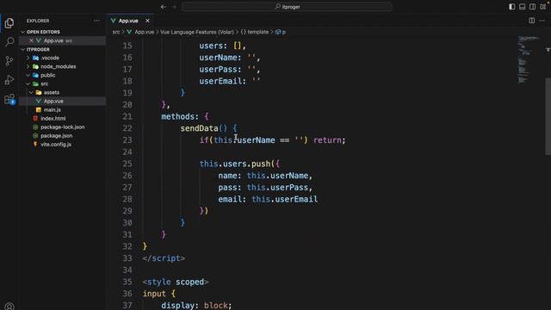Click the editor vertical scrollbar thumb
This screenshot has height=310, width=551.
click(x=548, y=116)
